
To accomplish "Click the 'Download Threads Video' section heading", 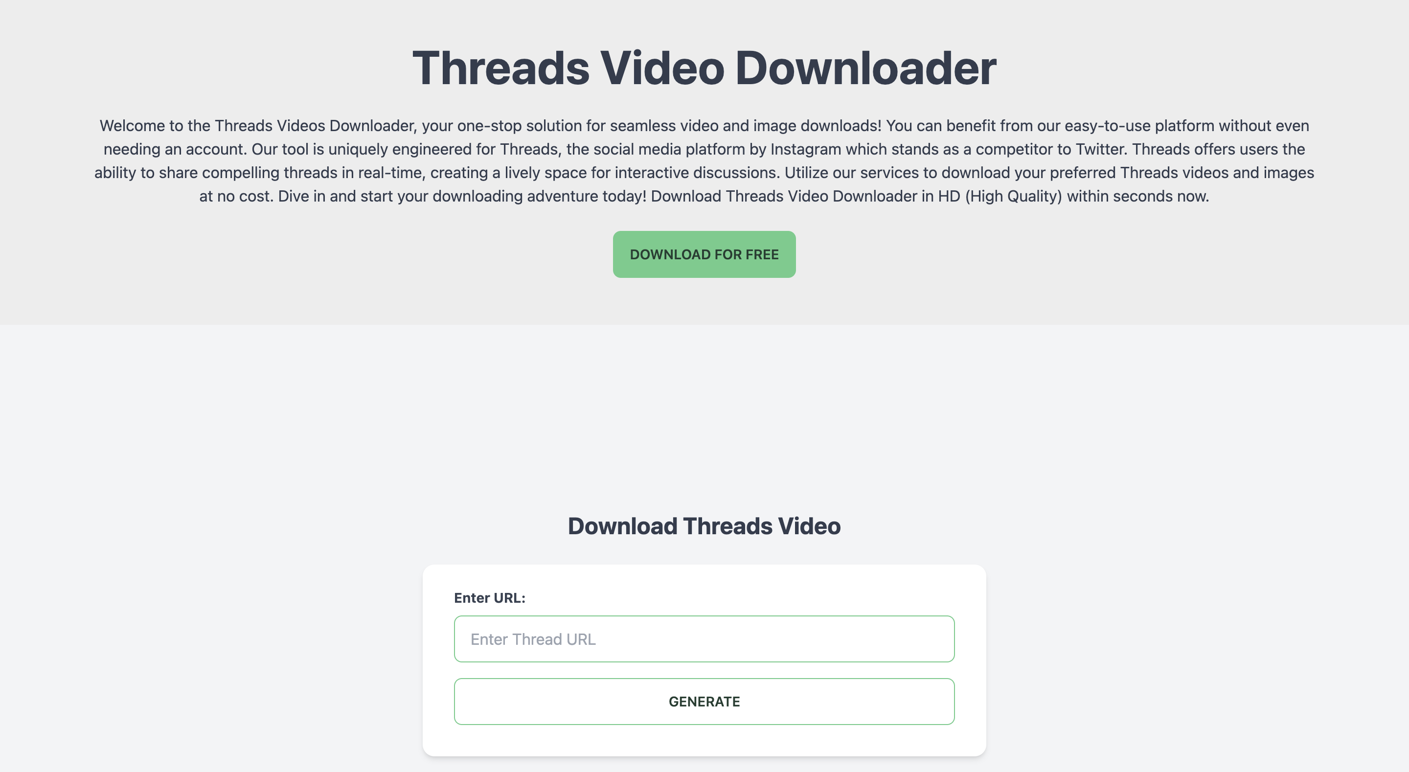I will (x=704, y=525).
